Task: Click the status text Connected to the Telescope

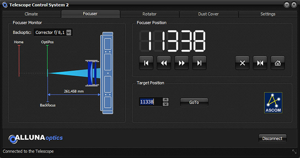Action: 28,151
